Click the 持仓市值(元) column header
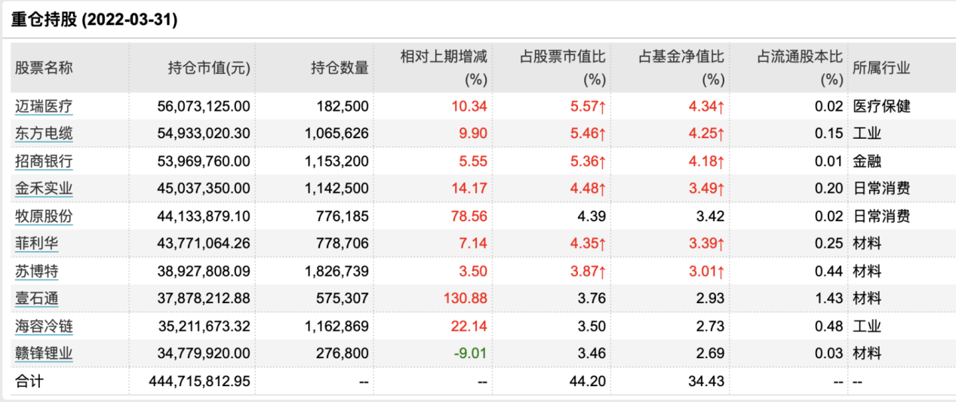The image size is (956, 402). point(208,67)
